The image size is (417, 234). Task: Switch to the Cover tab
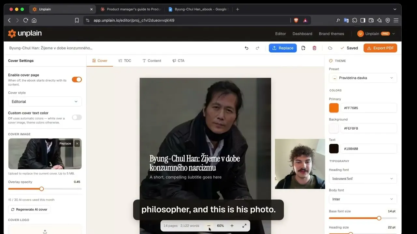click(100, 60)
